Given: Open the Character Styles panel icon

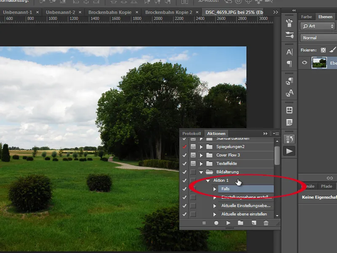Looking at the screenshot, I should [289, 93].
